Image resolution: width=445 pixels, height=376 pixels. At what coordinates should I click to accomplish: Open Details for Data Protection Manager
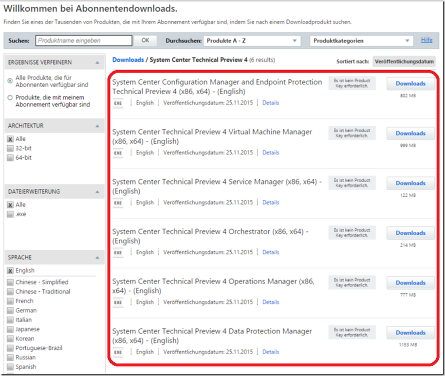(271, 352)
